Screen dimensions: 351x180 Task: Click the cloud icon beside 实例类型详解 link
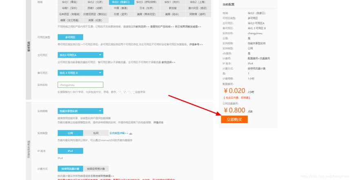(x=131, y=133)
